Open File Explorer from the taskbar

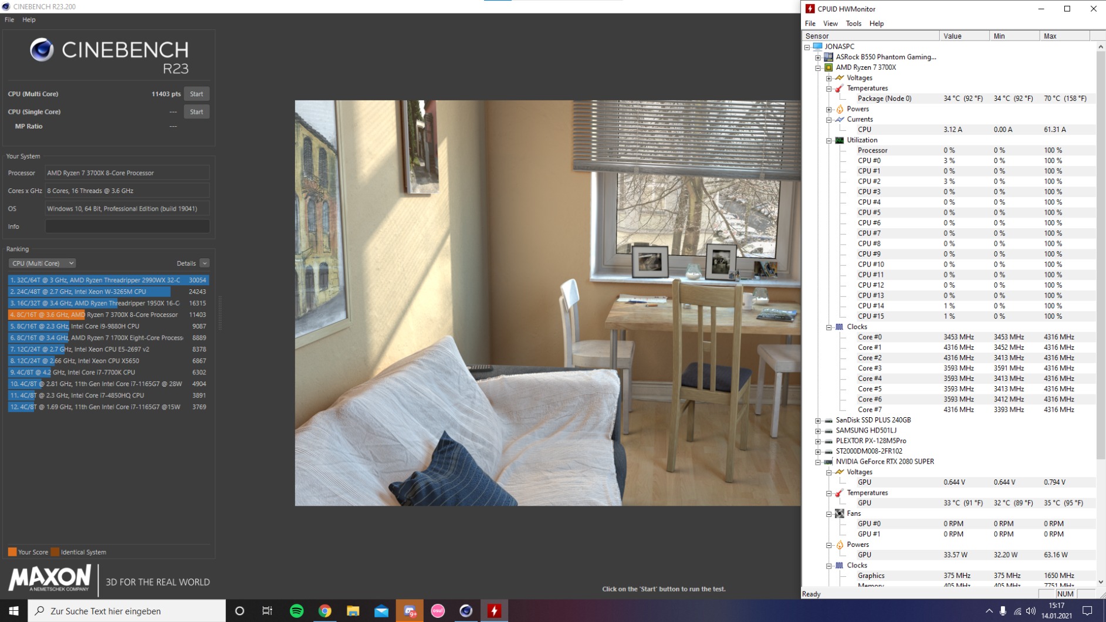point(353,611)
